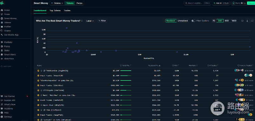Click the Tokens Traded column header
The height and width of the screenshot is (121, 255).
point(245,66)
